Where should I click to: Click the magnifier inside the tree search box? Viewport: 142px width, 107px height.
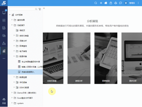[x=36, y=9]
